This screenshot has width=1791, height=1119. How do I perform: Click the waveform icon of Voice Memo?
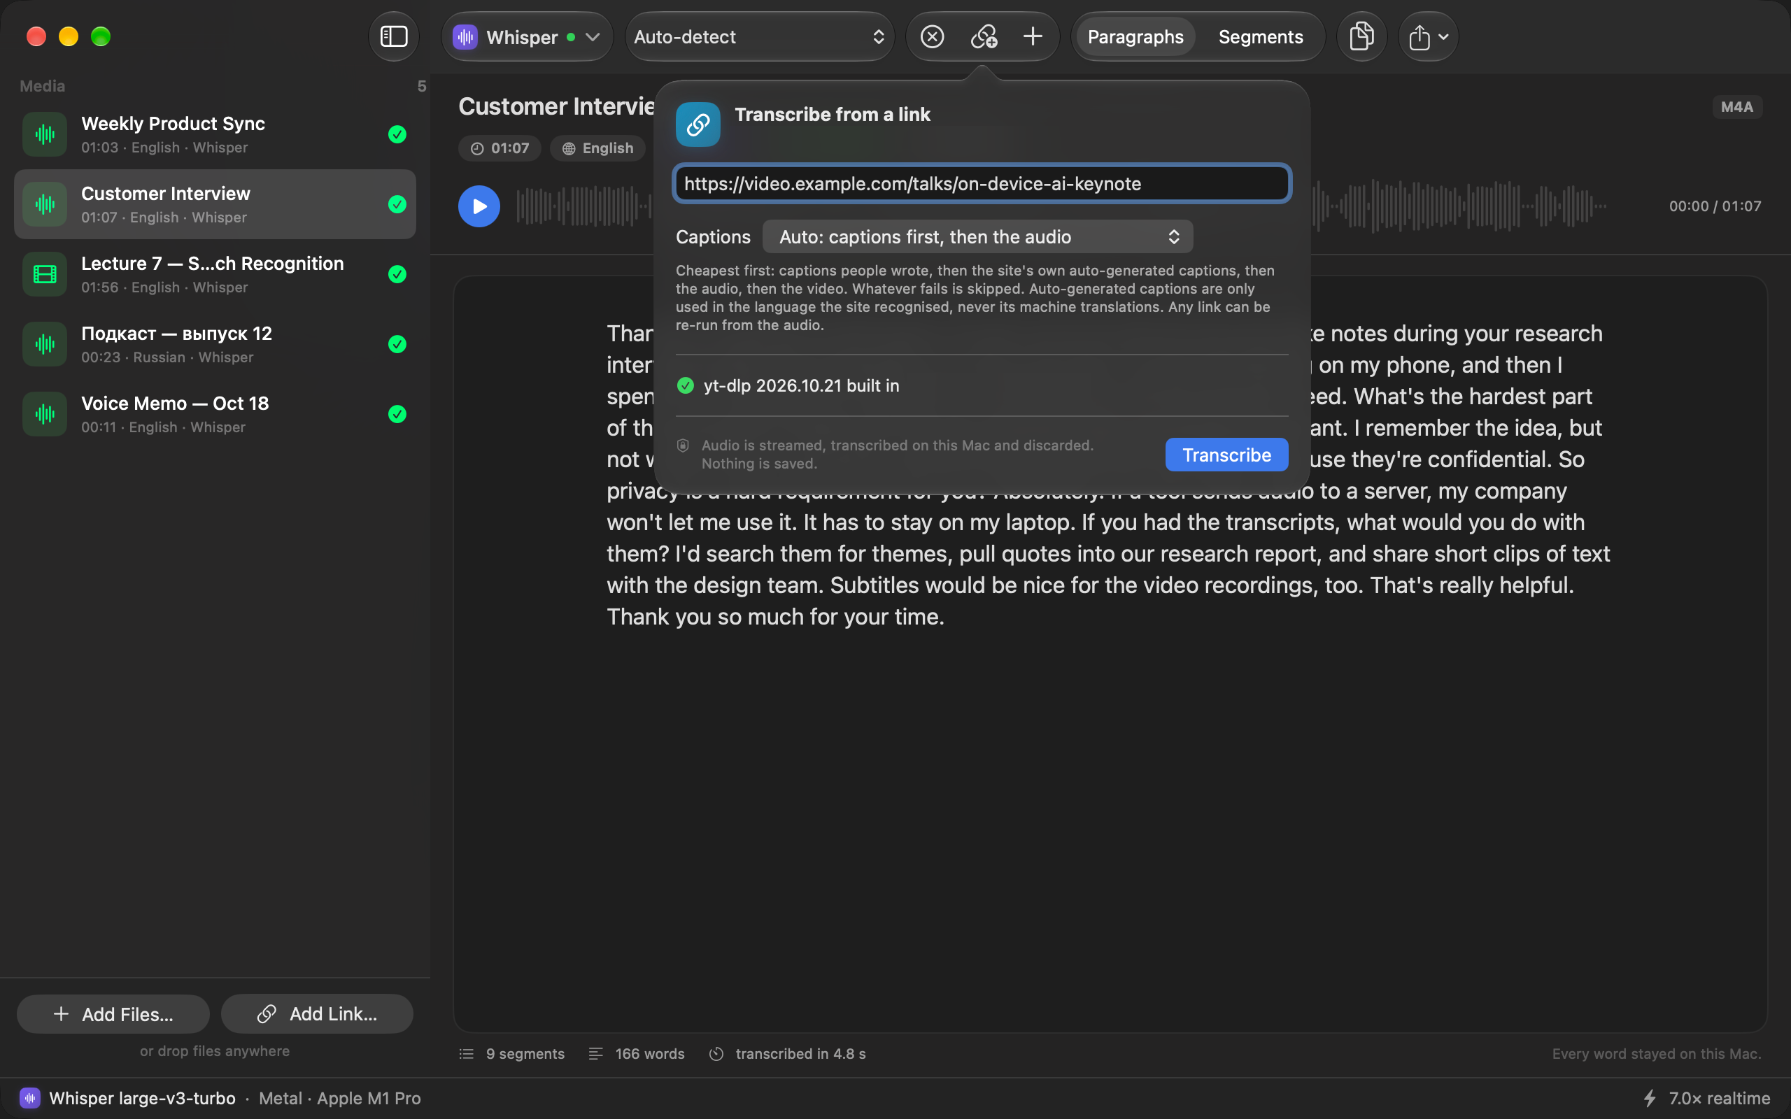point(45,414)
